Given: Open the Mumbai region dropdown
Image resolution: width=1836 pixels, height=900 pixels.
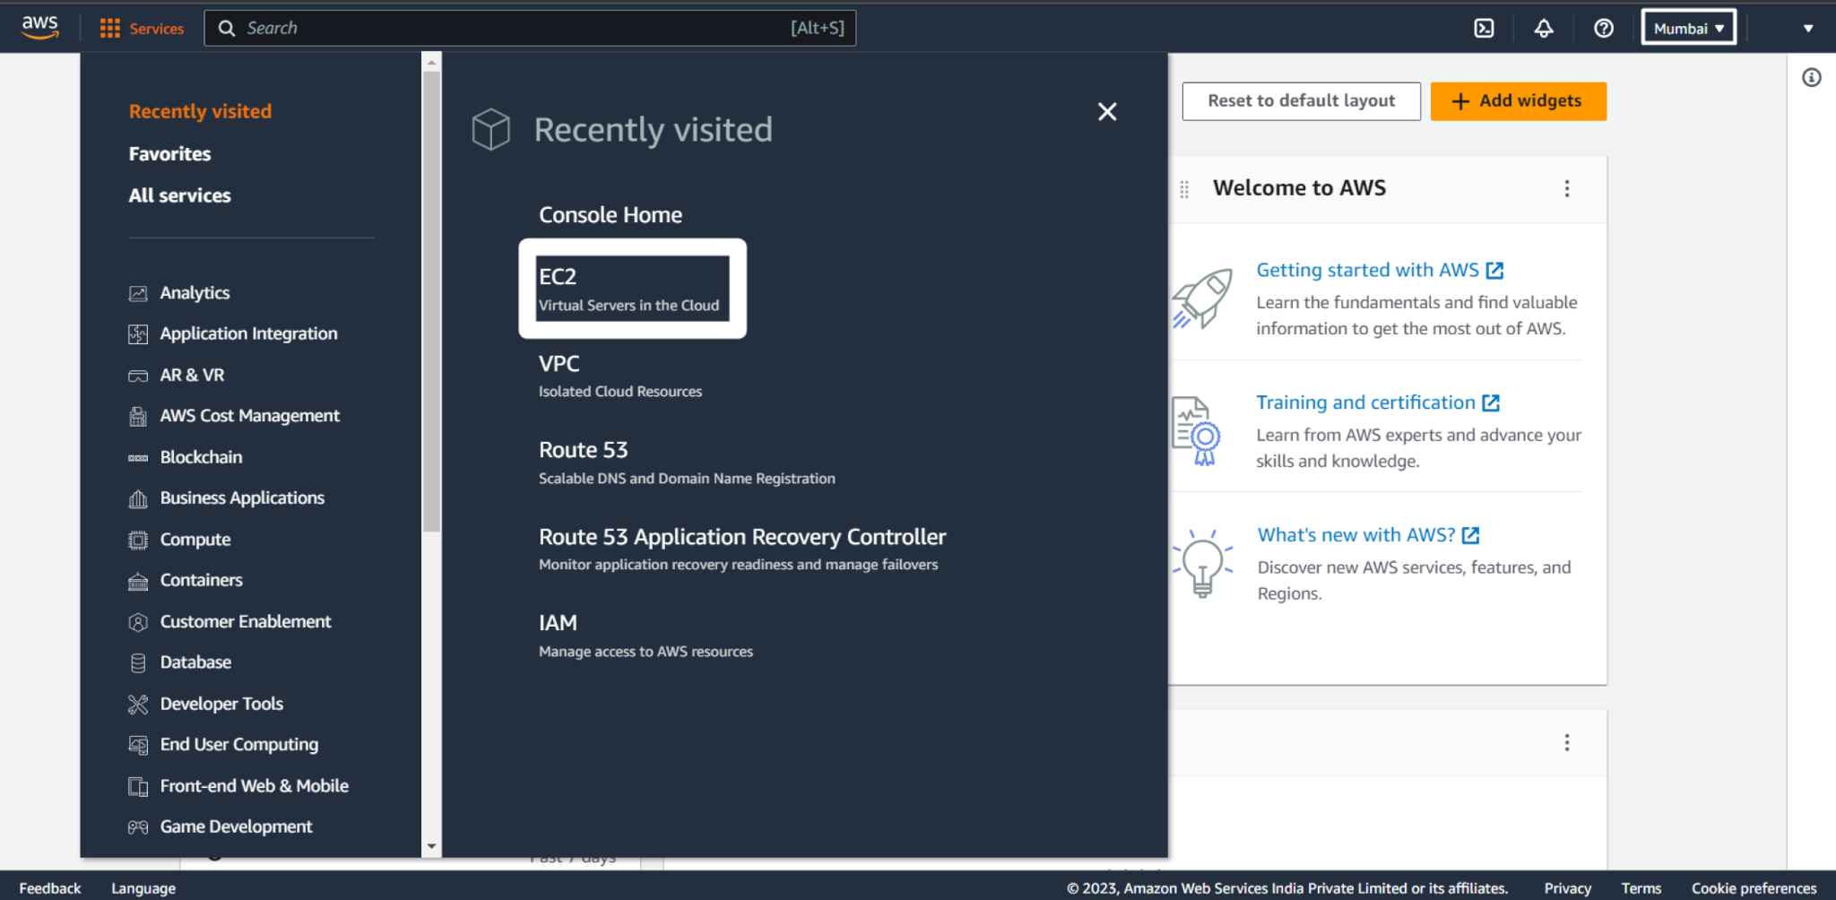Looking at the screenshot, I should (1688, 28).
